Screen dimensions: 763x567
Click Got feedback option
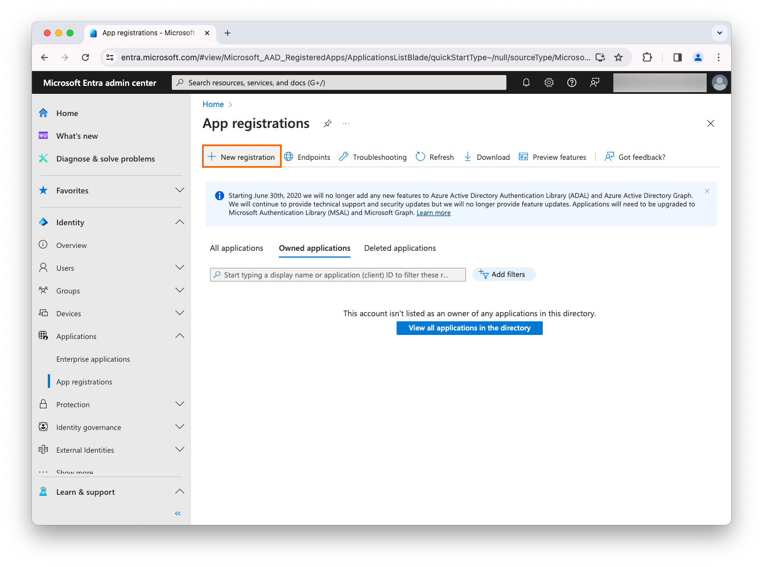(x=634, y=156)
